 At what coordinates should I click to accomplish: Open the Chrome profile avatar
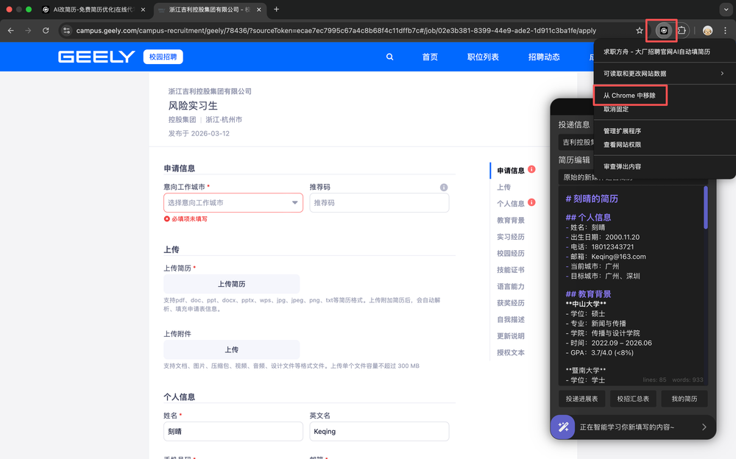(x=707, y=31)
